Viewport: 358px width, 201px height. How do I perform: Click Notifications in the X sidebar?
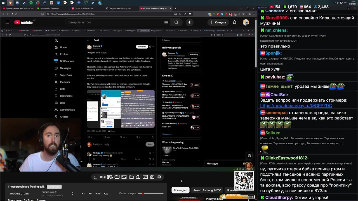coord(64,61)
